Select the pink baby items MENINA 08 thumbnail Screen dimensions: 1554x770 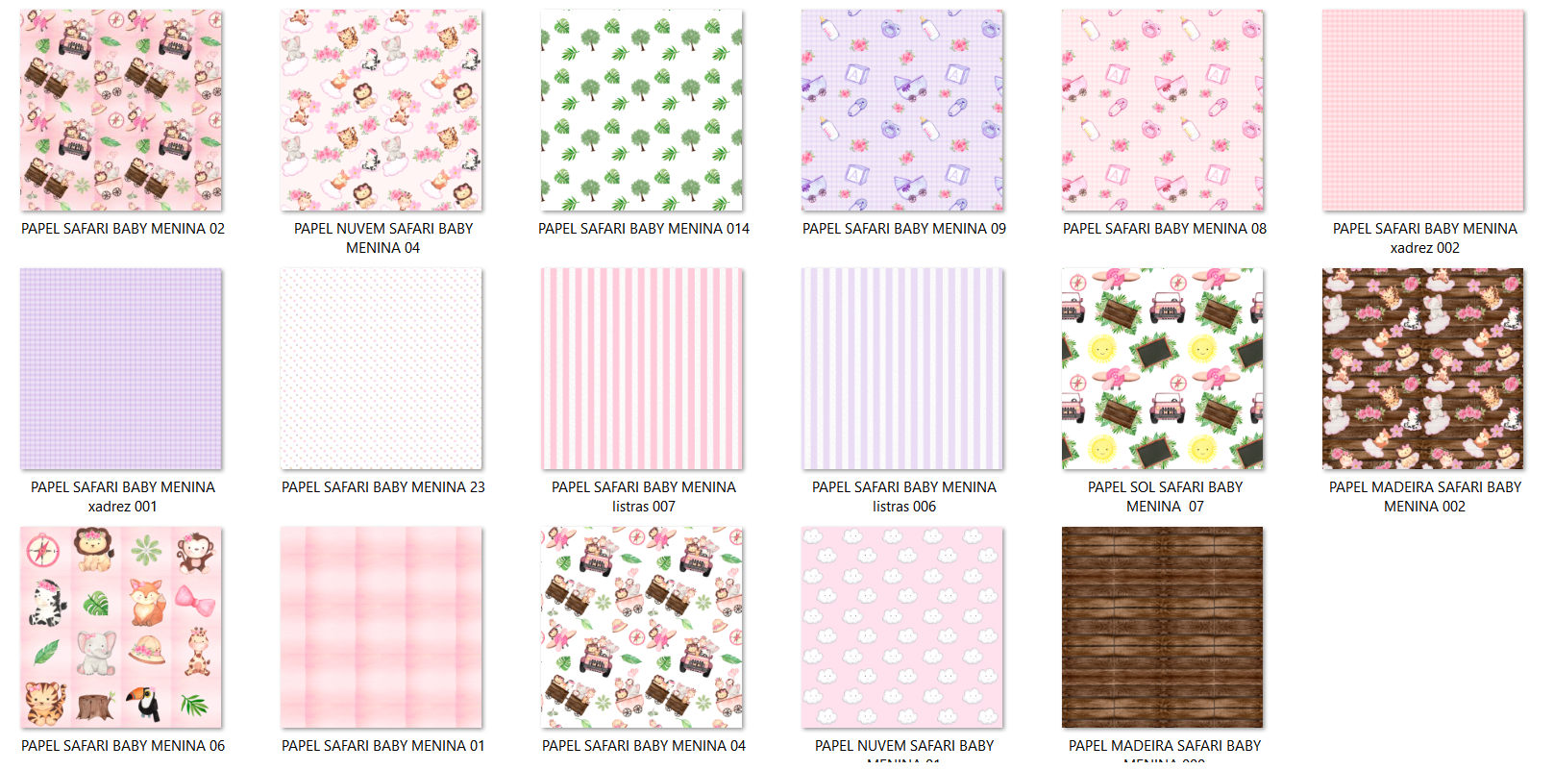[1163, 111]
